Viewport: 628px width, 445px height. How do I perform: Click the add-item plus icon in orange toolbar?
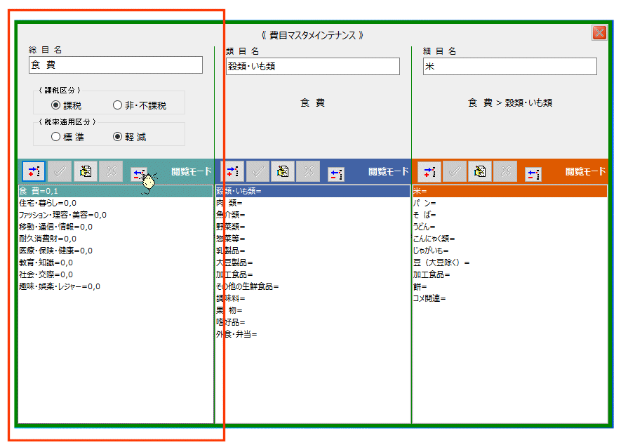(429, 171)
